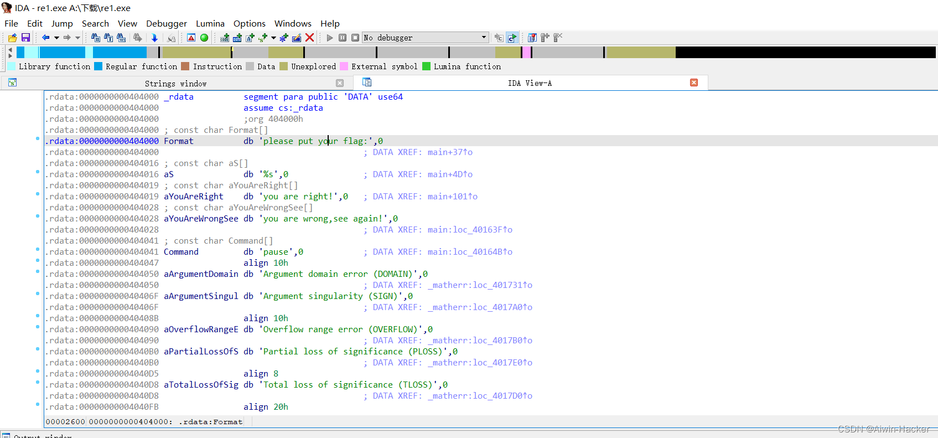Image resolution: width=938 pixels, height=438 pixels.
Task: Follow the main+4D cross reference
Action: pyautogui.click(x=450, y=174)
